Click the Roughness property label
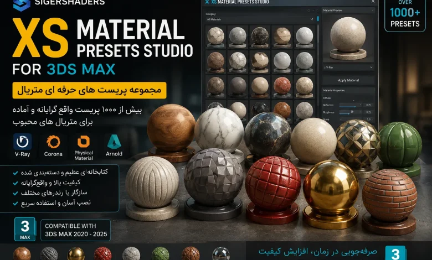 point(328,112)
